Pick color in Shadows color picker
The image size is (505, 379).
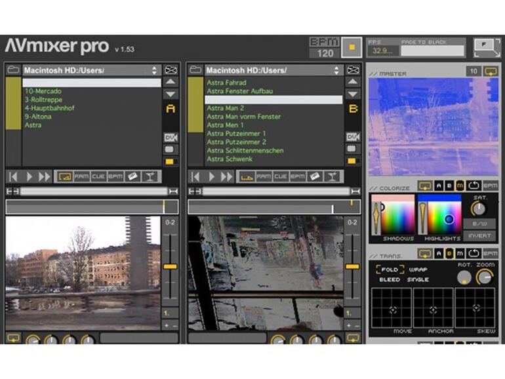[398, 218]
